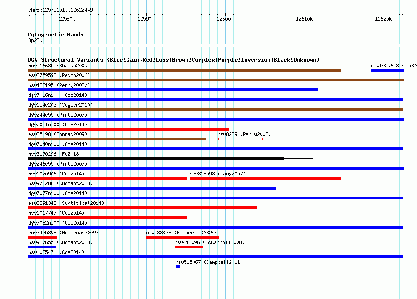The height and width of the screenshot is (299, 417).
Task: Select the nsv438038 (McCarroll2006) label
Action: click(x=181, y=233)
